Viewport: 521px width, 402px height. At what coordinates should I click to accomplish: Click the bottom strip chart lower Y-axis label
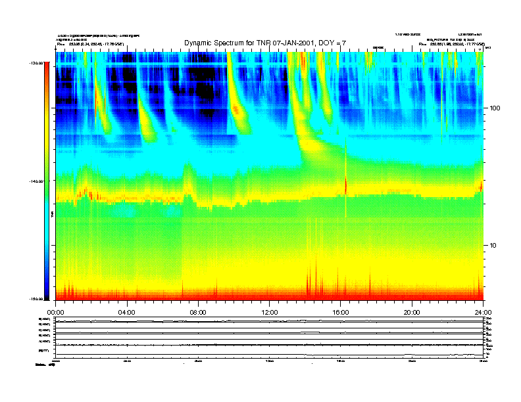pos(43,350)
